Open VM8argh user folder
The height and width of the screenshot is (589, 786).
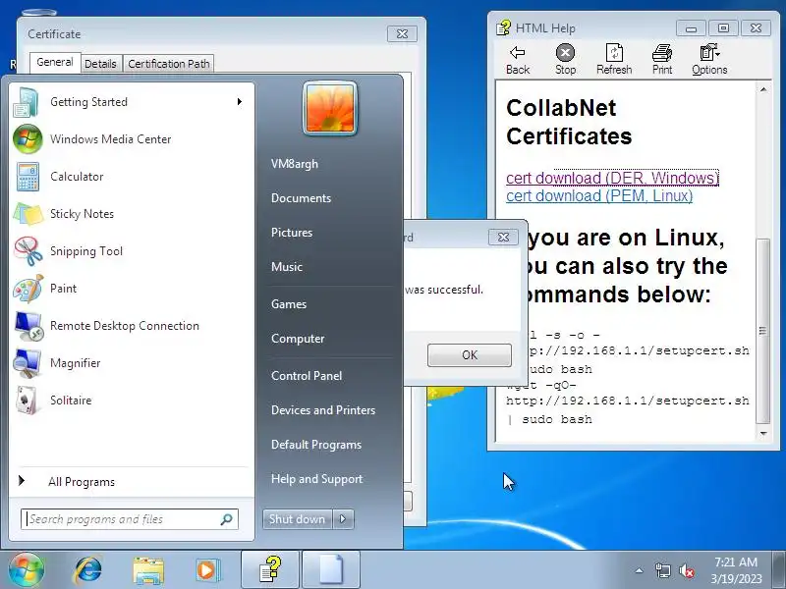(x=295, y=164)
